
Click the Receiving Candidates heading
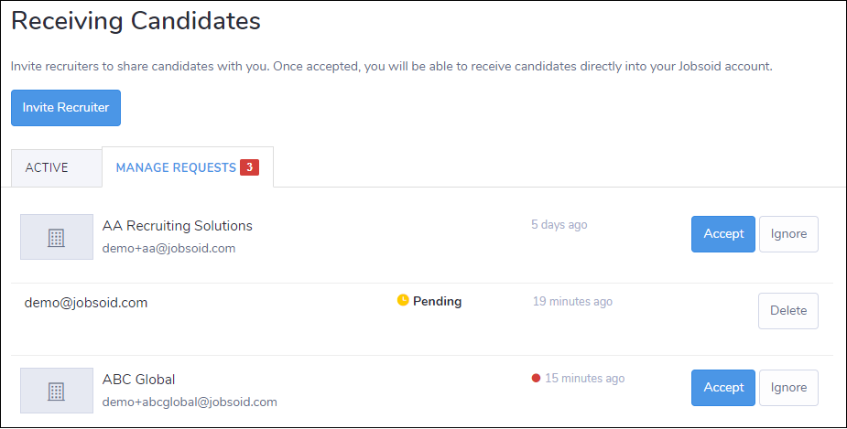point(136,22)
